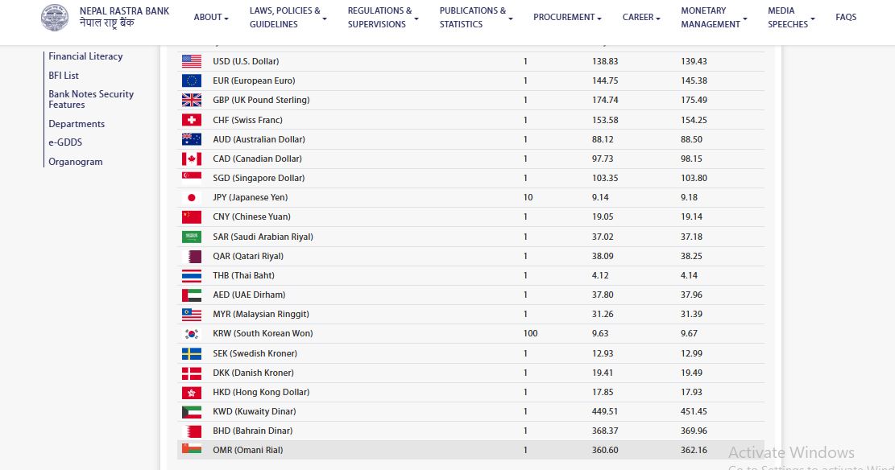Viewport: 895px width, 470px height.
Task: Expand the Monetary Management menu
Action: 714,18
